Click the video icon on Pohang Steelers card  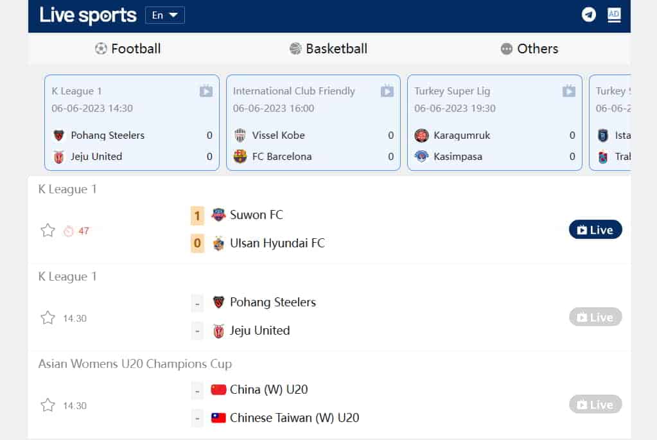point(206,91)
